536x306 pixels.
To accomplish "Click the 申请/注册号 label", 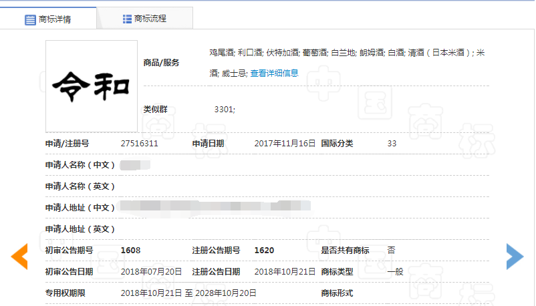I will [x=67, y=144].
